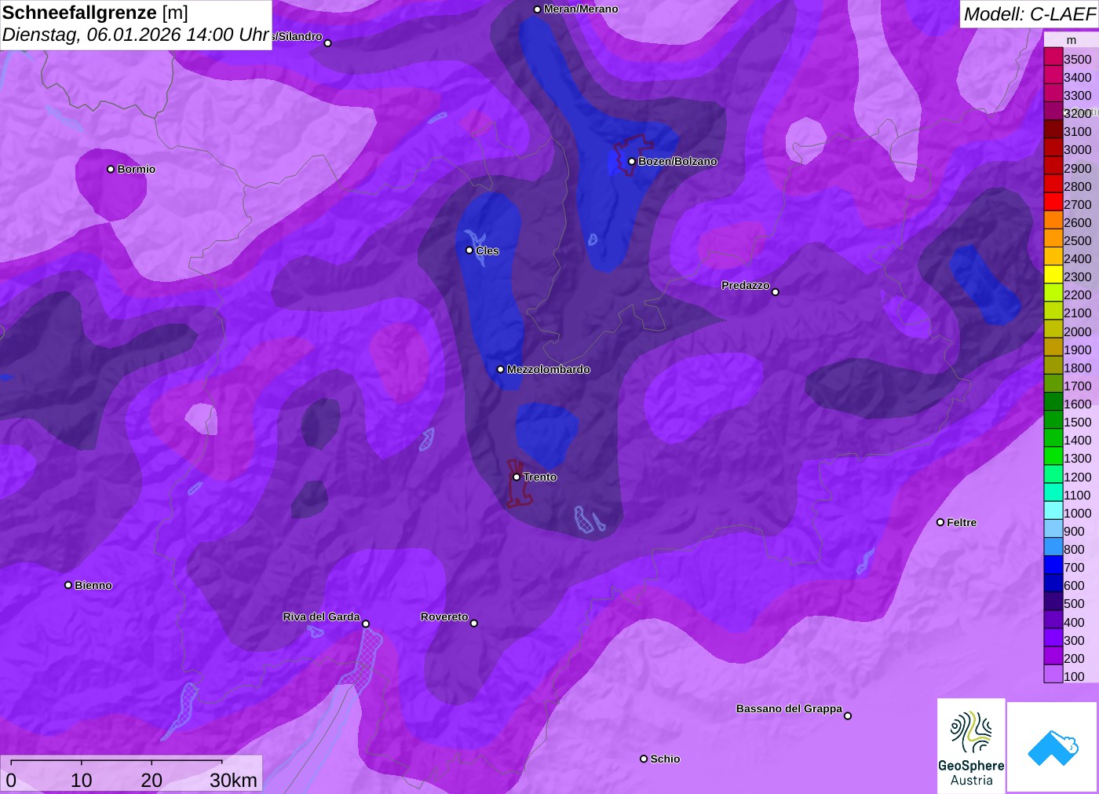Click the Bienno location marker
This screenshot has height=794, width=1099.
click(68, 585)
